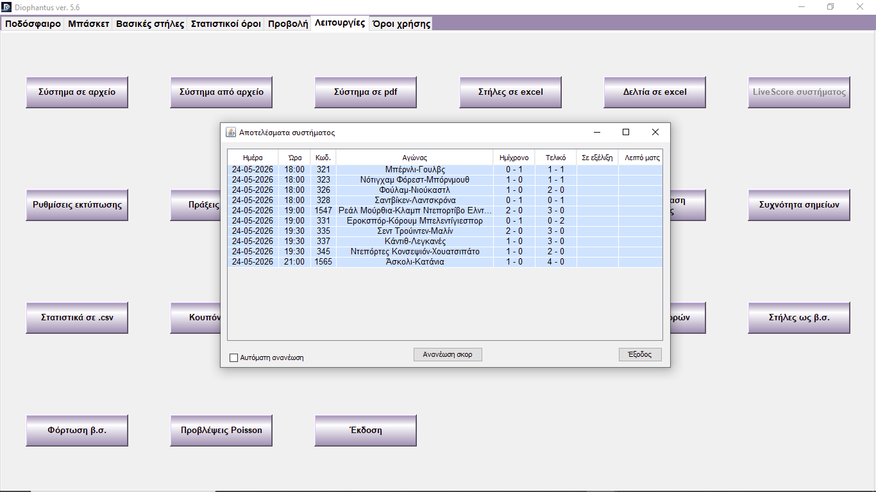Click the Στήλες ως β.σ. button
The width and height of the screenshot is (876, 492).
[799, 318]
